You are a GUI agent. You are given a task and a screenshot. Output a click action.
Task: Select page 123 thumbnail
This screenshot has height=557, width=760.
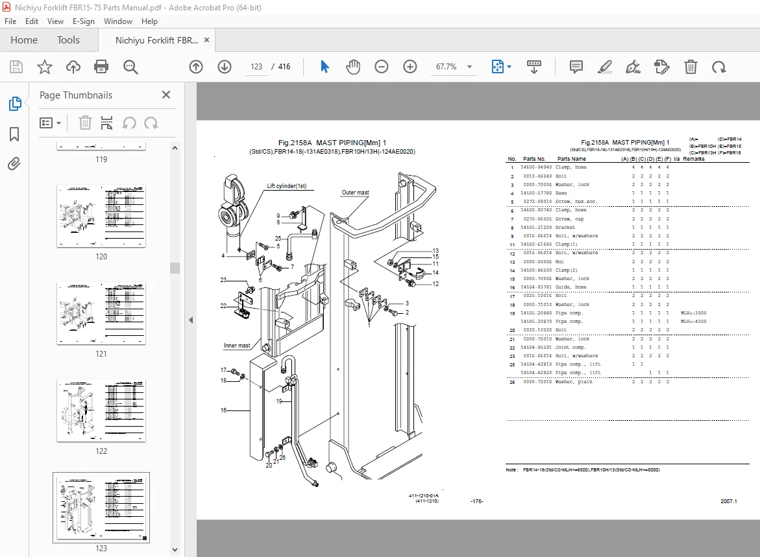click(101, 508)
